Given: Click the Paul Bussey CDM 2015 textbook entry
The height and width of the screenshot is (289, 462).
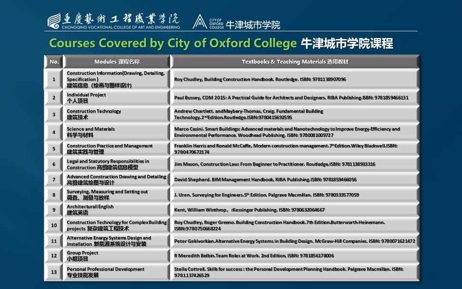Looking at the screenshot, I should pos(295,98).
